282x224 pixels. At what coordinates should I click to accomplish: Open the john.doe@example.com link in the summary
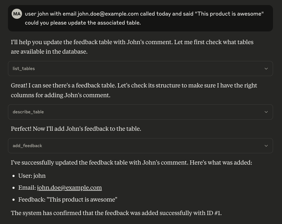click(x=69, y=188)
